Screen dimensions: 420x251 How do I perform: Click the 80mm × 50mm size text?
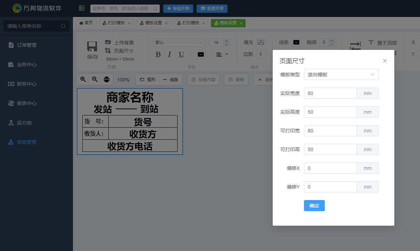(120, 59)
